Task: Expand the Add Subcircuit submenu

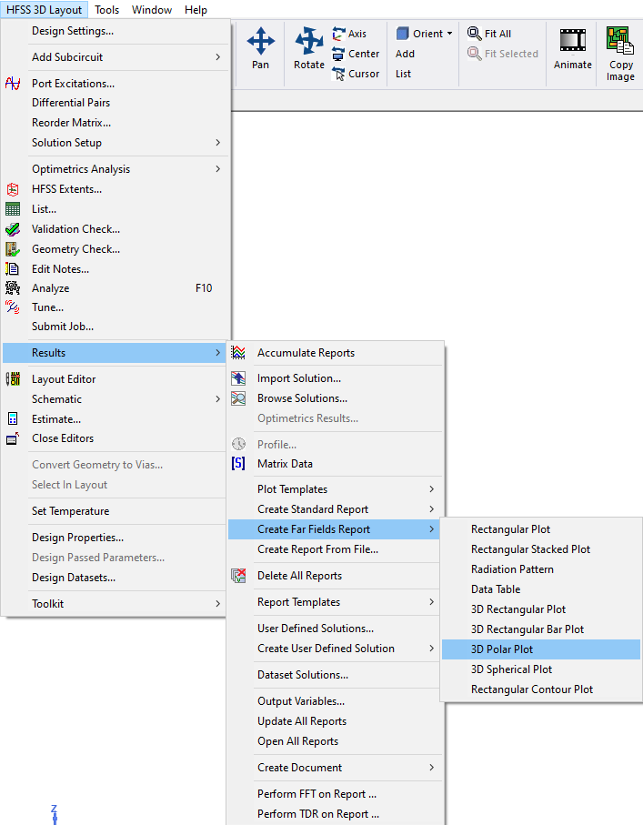Action: coord(218,56)
